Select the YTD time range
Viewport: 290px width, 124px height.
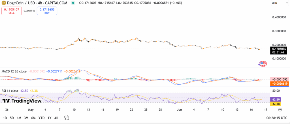pos(41,118)
